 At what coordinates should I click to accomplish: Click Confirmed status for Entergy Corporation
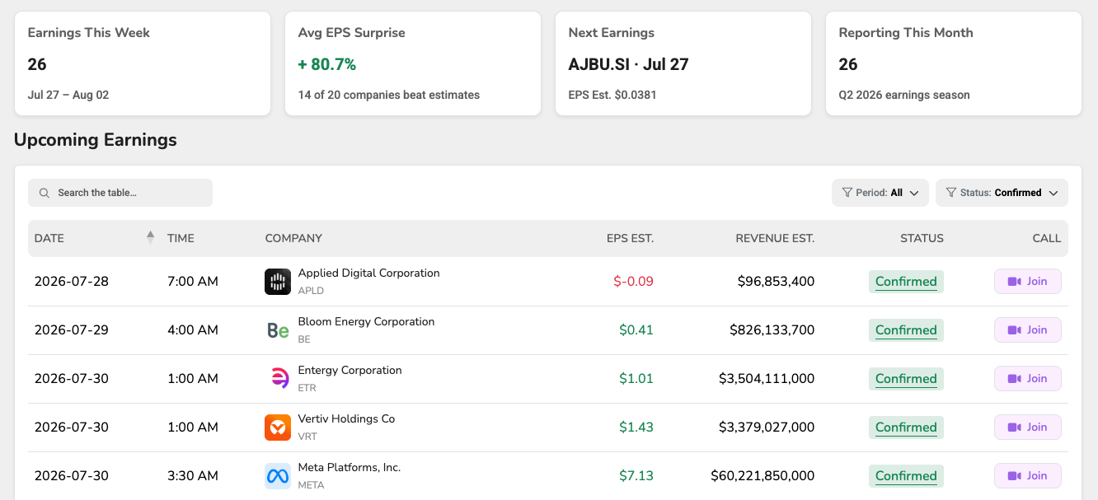906,379
